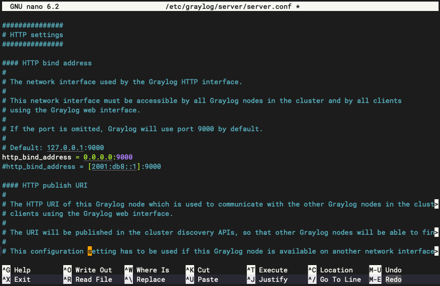Click the M-E Redo shortcut

(x=386, y=280)
